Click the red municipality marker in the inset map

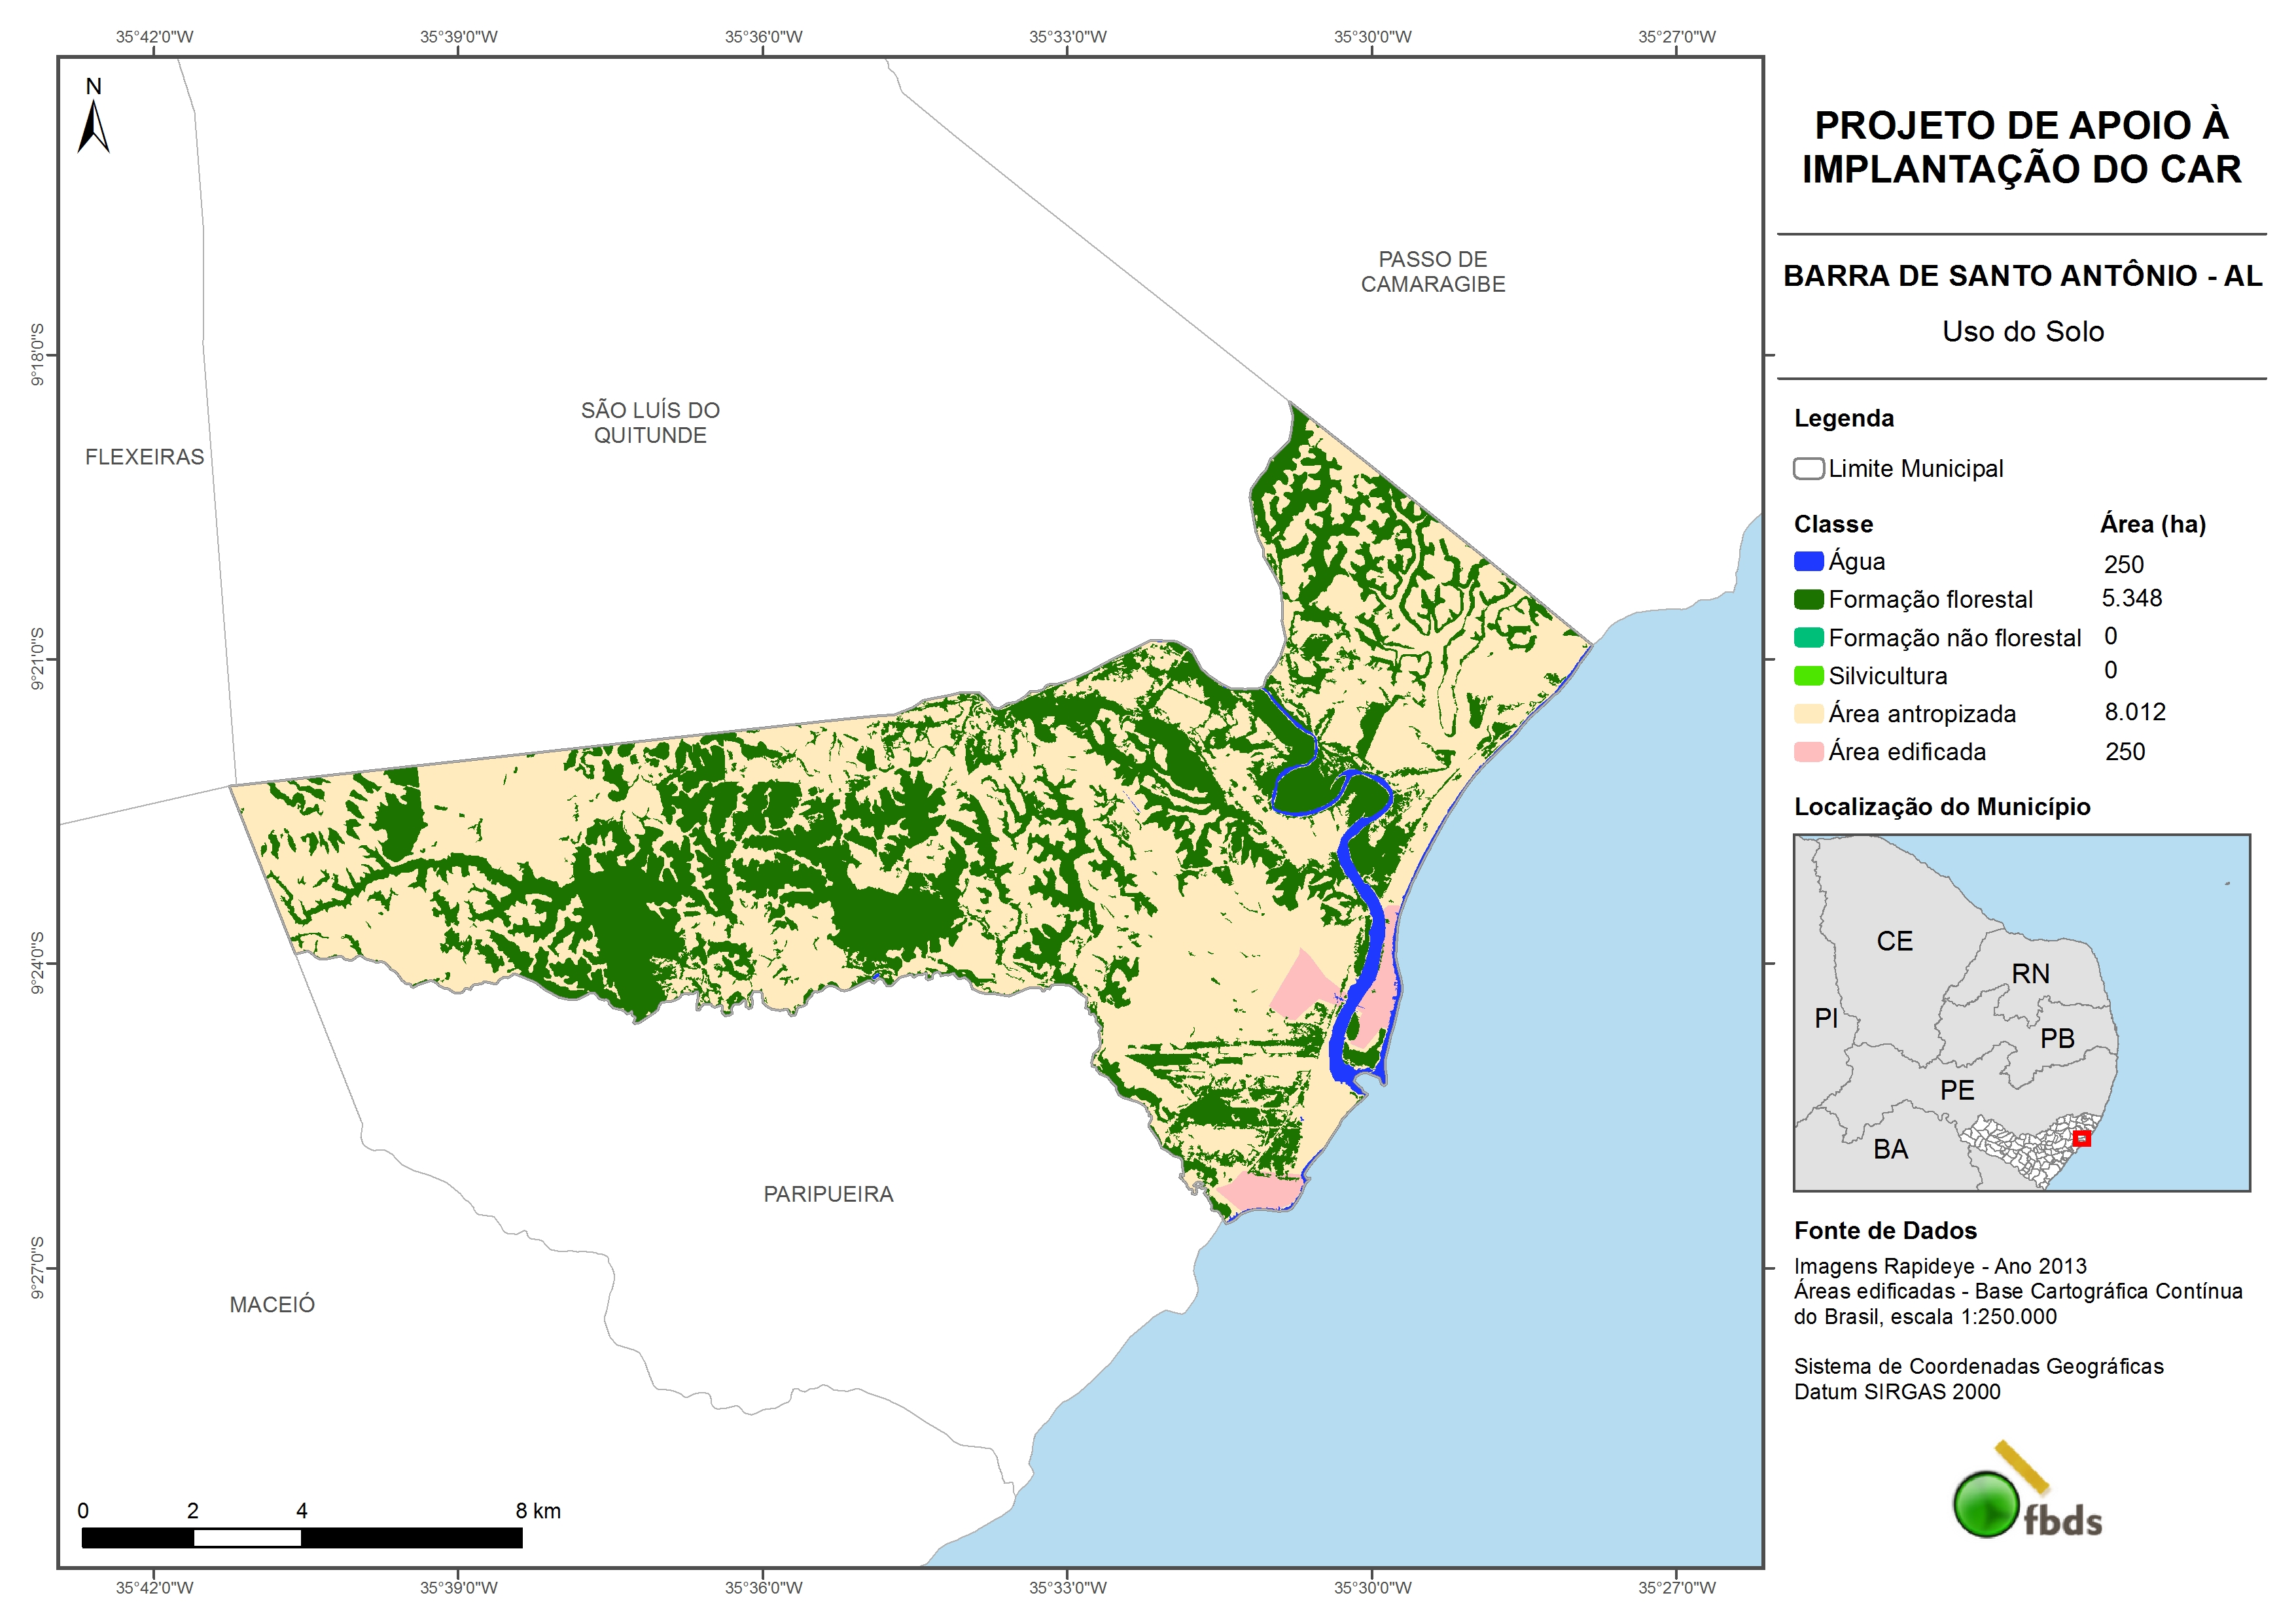2081,1138
